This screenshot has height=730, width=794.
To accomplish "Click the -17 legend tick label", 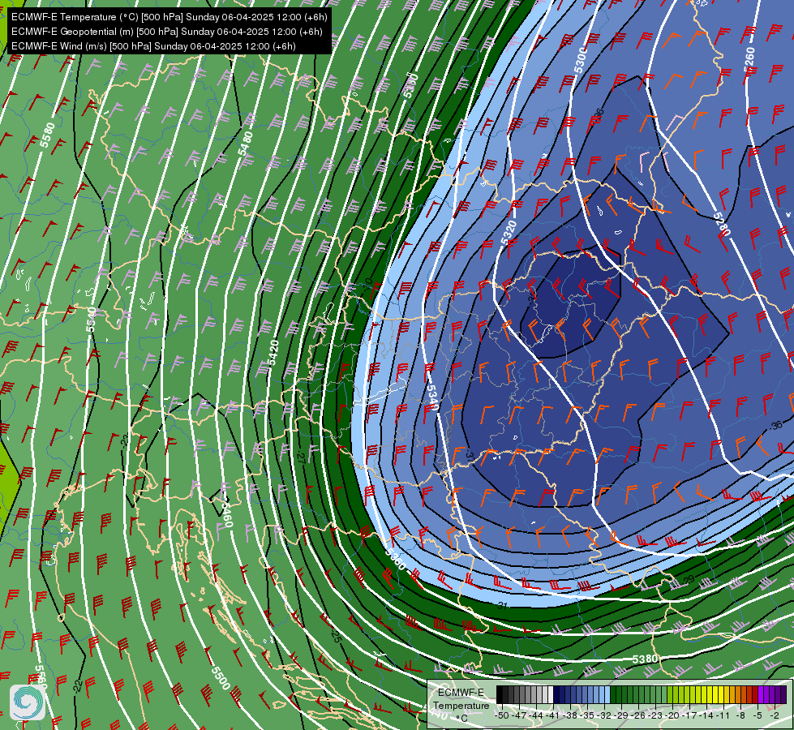I will pyautogui.click(x=689, y=715).
